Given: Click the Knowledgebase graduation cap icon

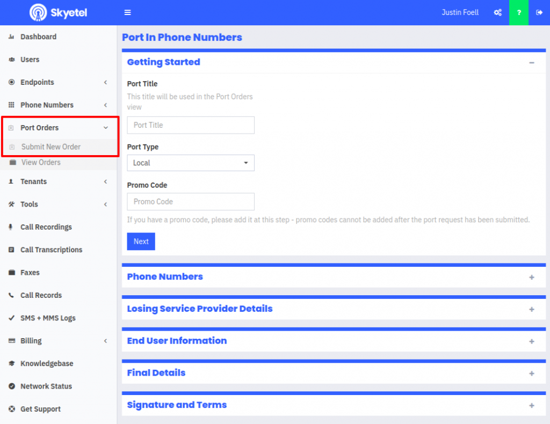Looking at the screenshot, I should [x=12, y=363].
